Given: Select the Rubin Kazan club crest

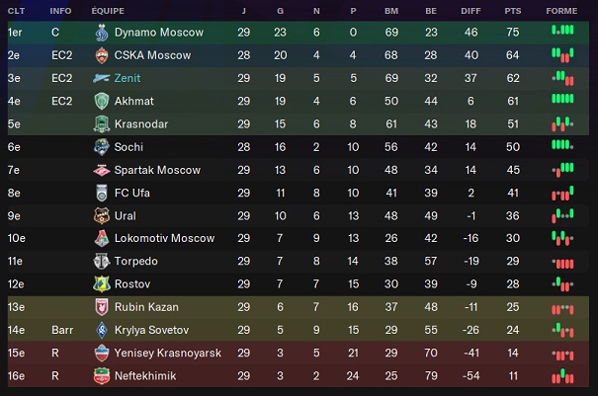Looking at the screenshot, I should coord(100,307).
